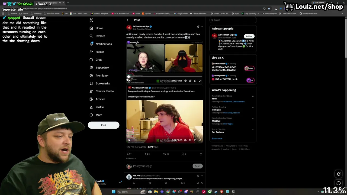Open the Premium+ sidebar item
Screen dimensions: 347x195
tap(99, 76)
